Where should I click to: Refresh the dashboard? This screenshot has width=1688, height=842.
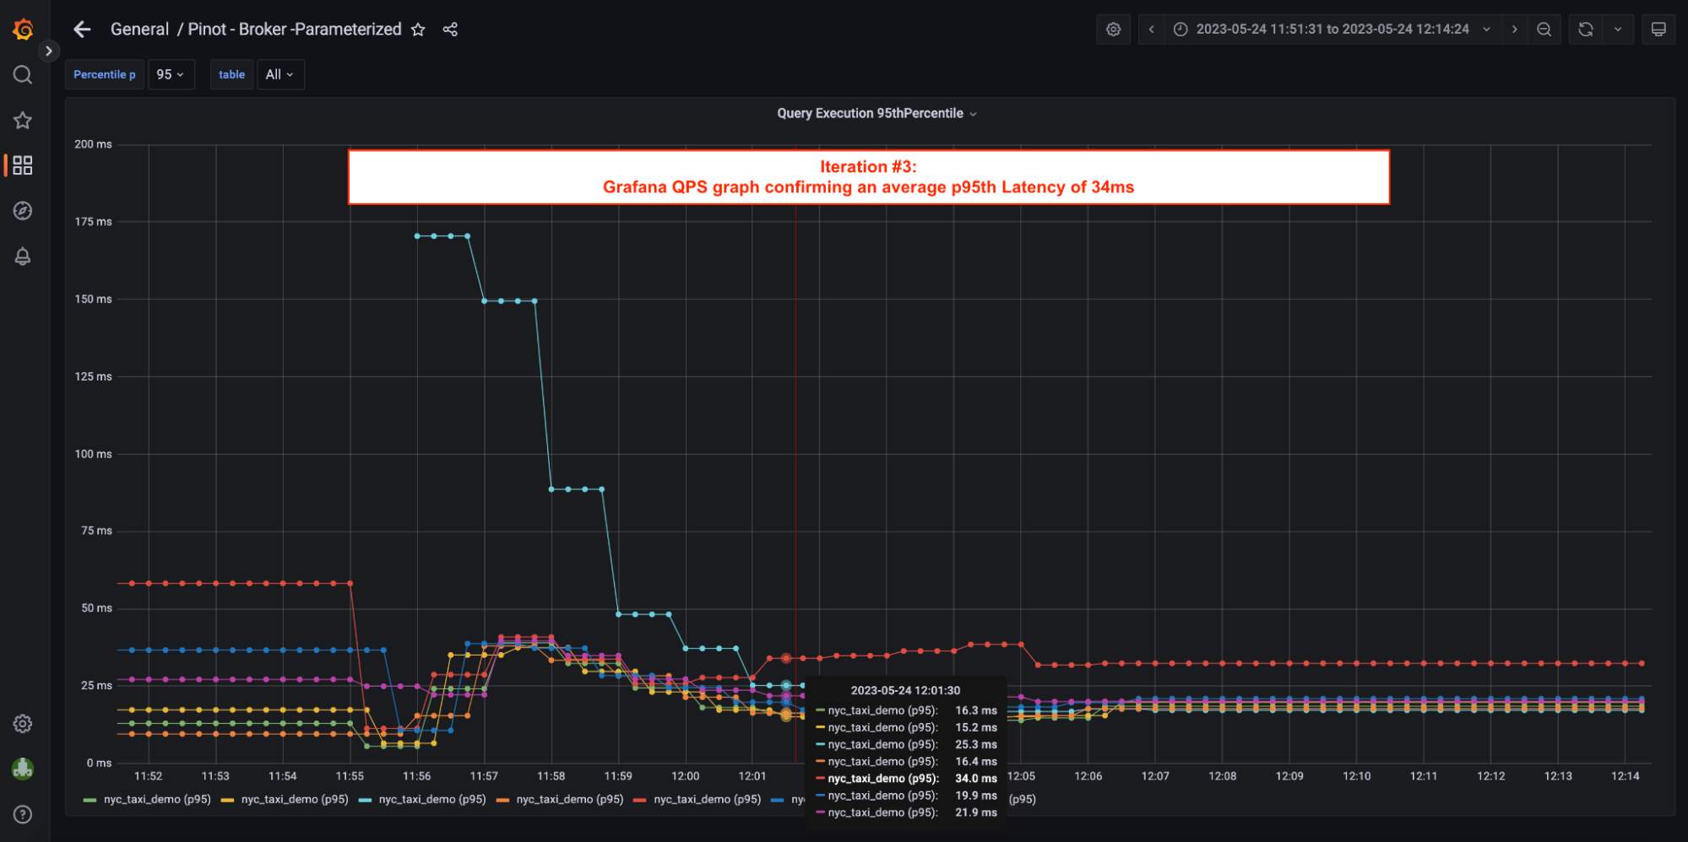click(1585, 30)
